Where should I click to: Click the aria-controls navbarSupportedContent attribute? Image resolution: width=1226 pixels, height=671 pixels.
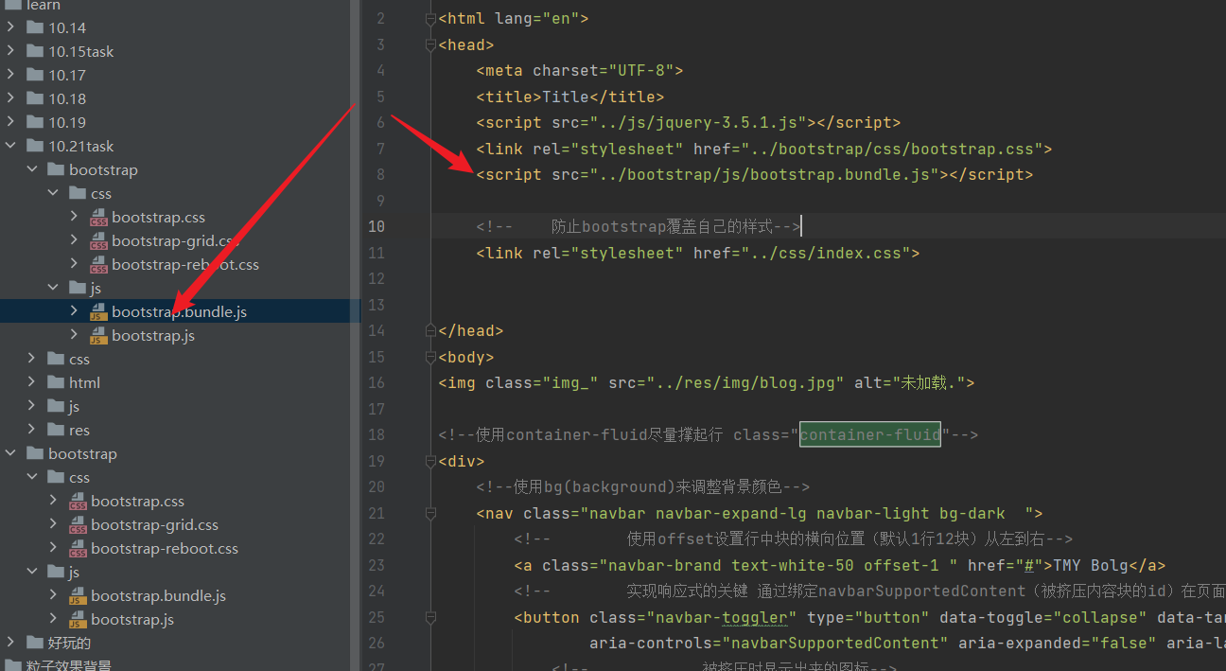pyautogui.click(x=768, y=644)
